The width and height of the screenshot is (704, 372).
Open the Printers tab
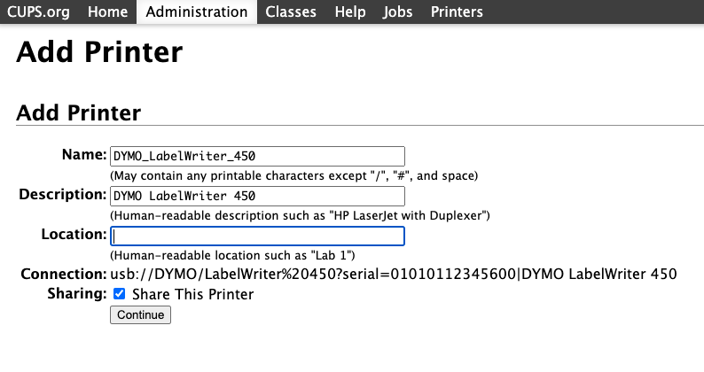pyautogui.click(x=457, y=12)
